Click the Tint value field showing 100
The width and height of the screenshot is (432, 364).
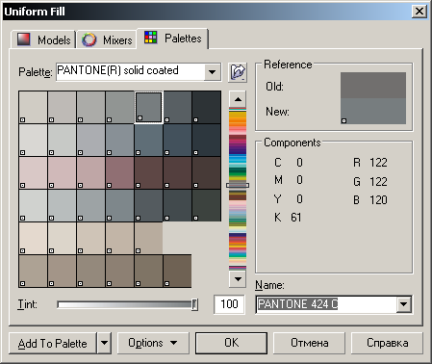[x=229, y=304]
